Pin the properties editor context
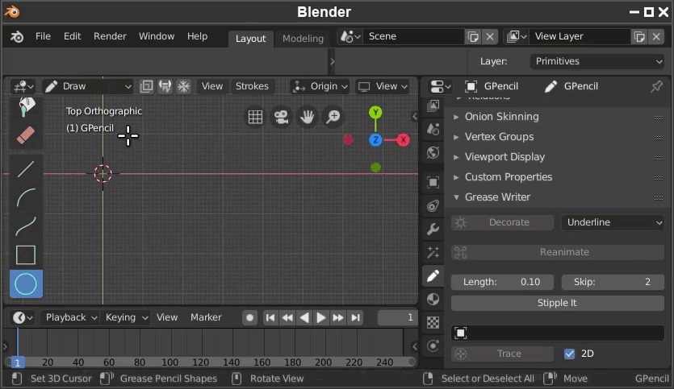This screenshot has height=389, width=674. [x=656, y=86]
